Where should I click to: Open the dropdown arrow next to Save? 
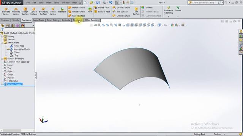point(101,3)
